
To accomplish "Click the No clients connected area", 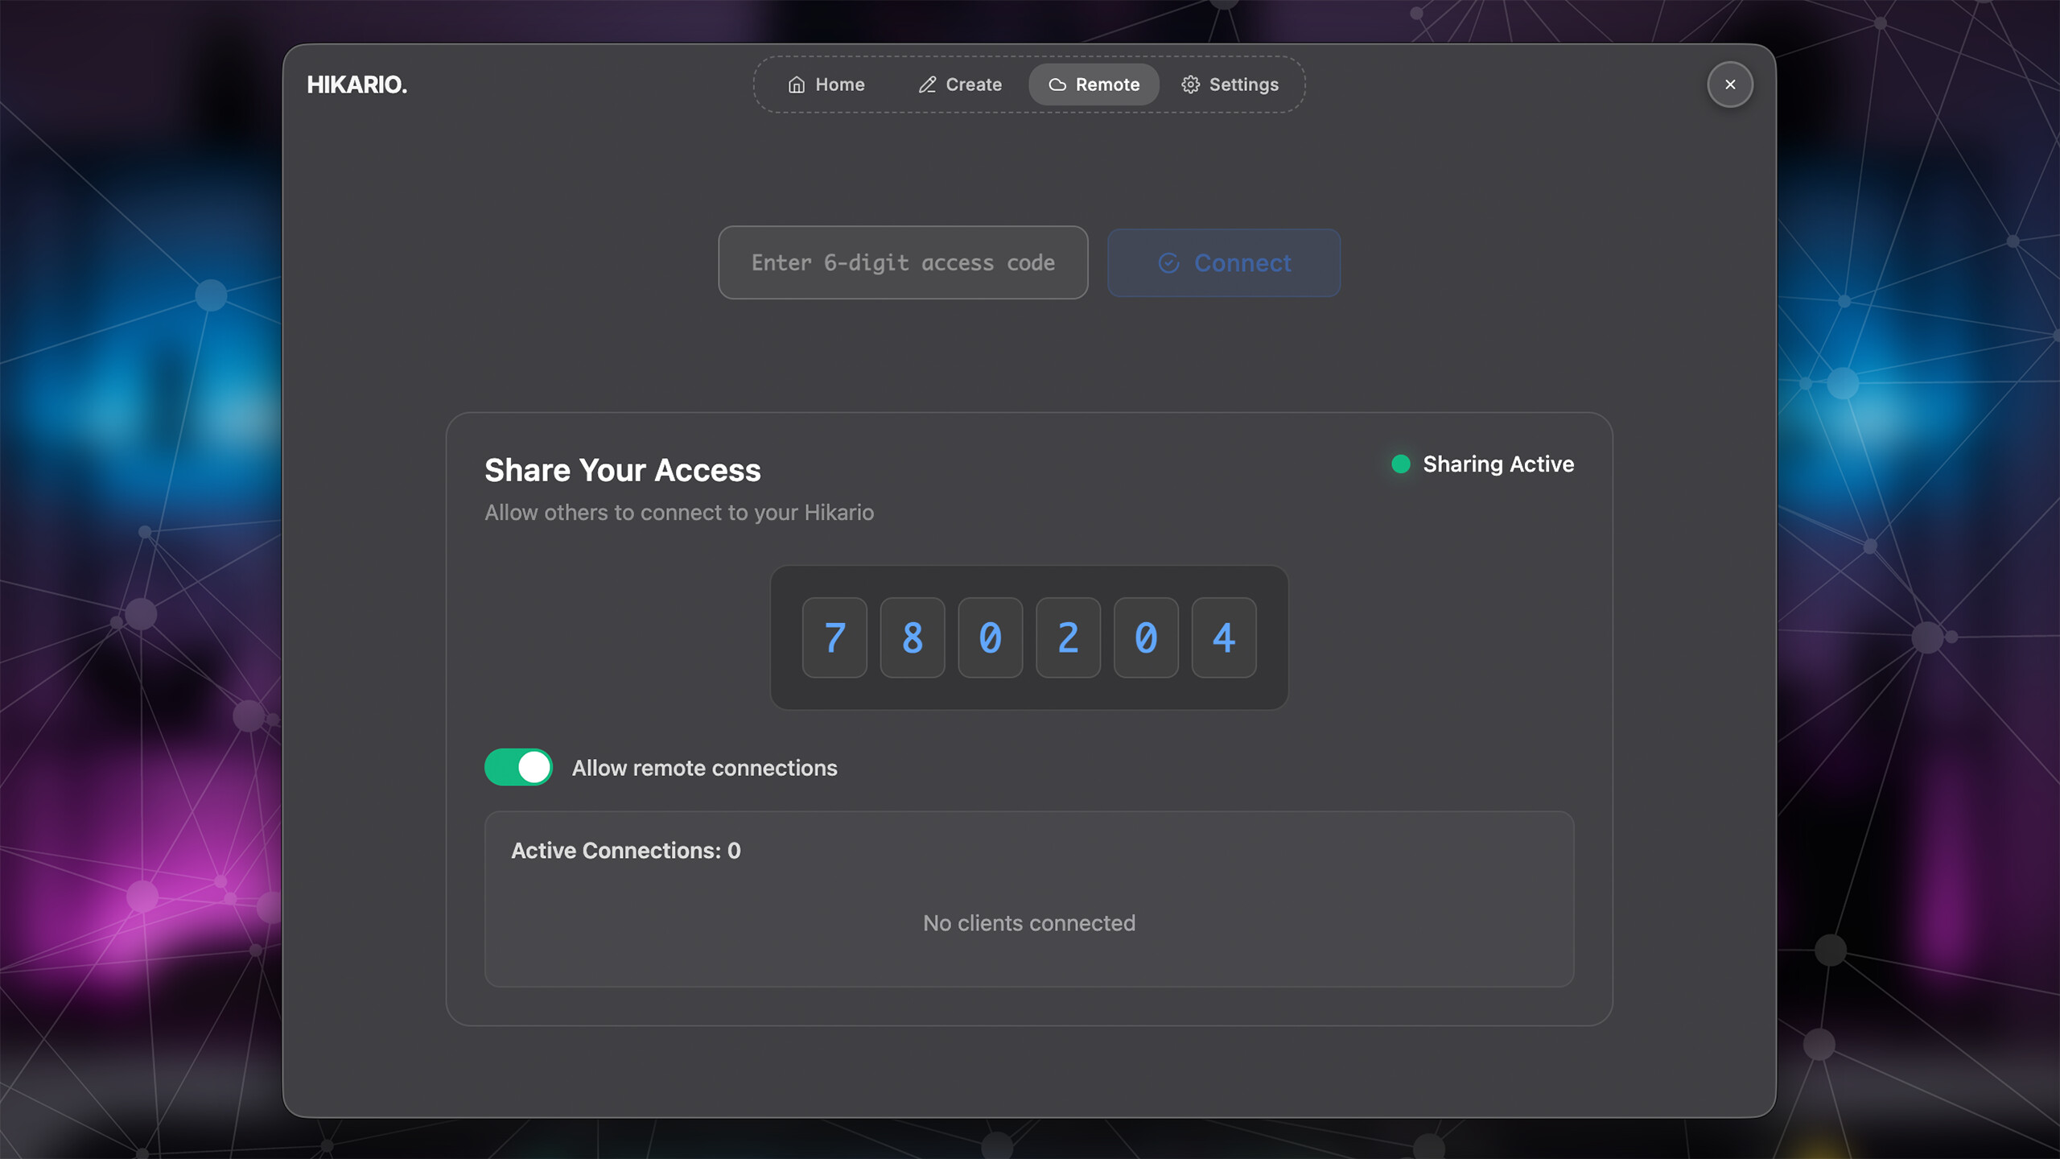I will (x=1029, y=923).
